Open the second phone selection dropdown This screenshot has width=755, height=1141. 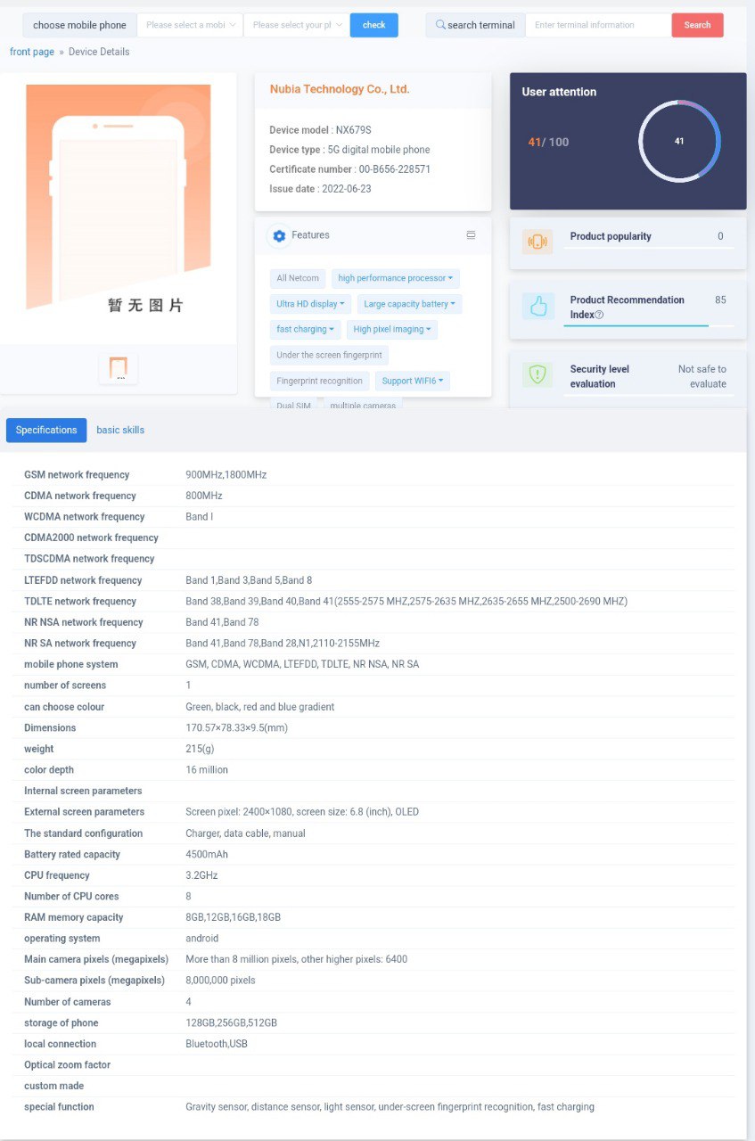coord(297,25)
